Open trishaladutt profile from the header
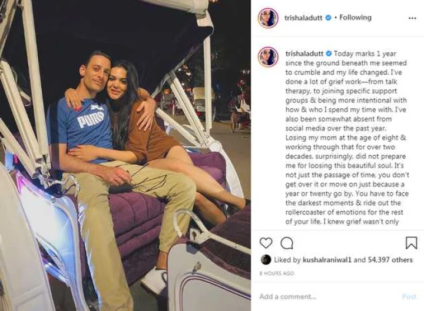The width and height of the screenshot is (424, 311). [303, 18]
